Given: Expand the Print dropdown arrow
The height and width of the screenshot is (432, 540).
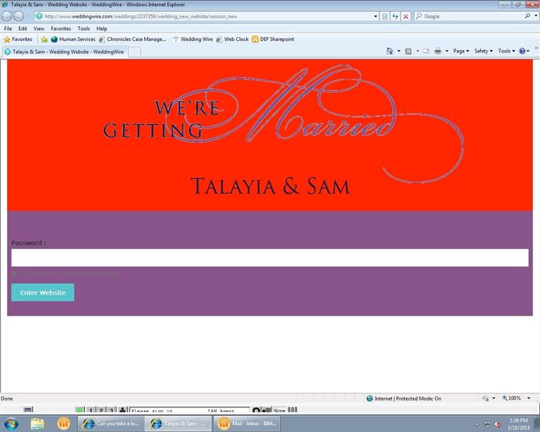Looking at the screenshot, I should click(447, 51).
